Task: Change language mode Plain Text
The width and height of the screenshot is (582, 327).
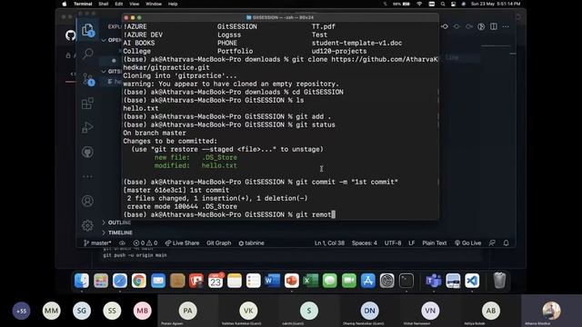Action: click(435, 243)
